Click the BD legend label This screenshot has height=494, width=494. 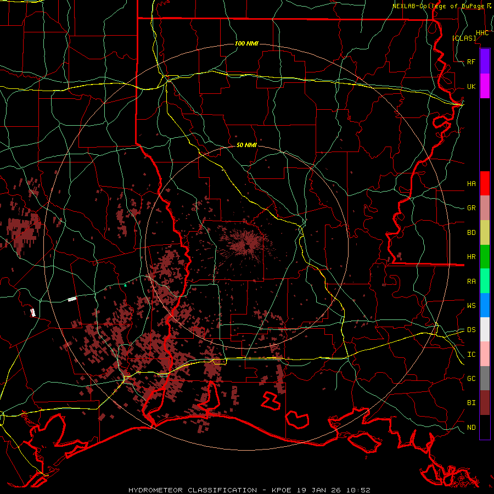click(471, 233)
